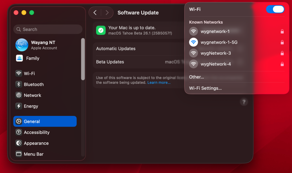Click the magnifying glass search icon
Viewport: 292px width, 173px height.
point(18,29)
